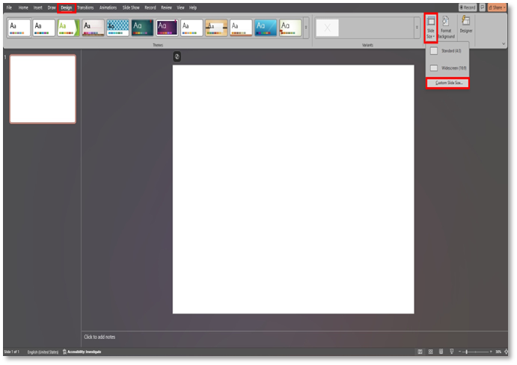Switch to Normal view icon
The height and width of the screenshot is (365, 517).
pyautogui.click(x=420, y=352)
